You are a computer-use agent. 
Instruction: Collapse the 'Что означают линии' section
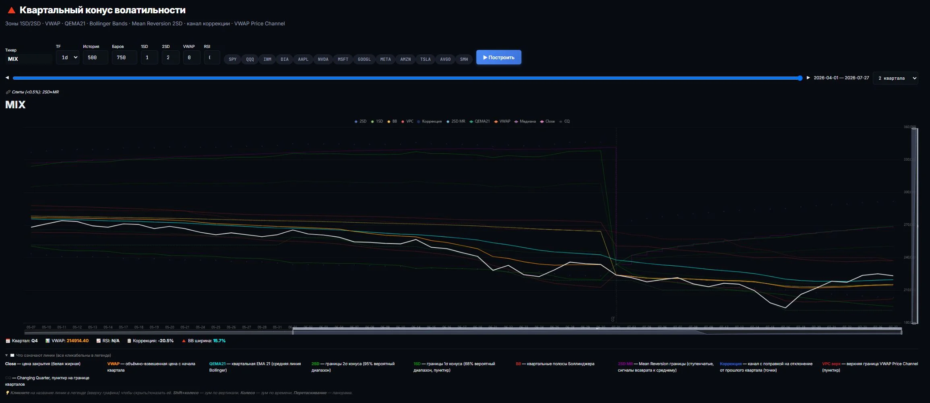coord(6,355)
